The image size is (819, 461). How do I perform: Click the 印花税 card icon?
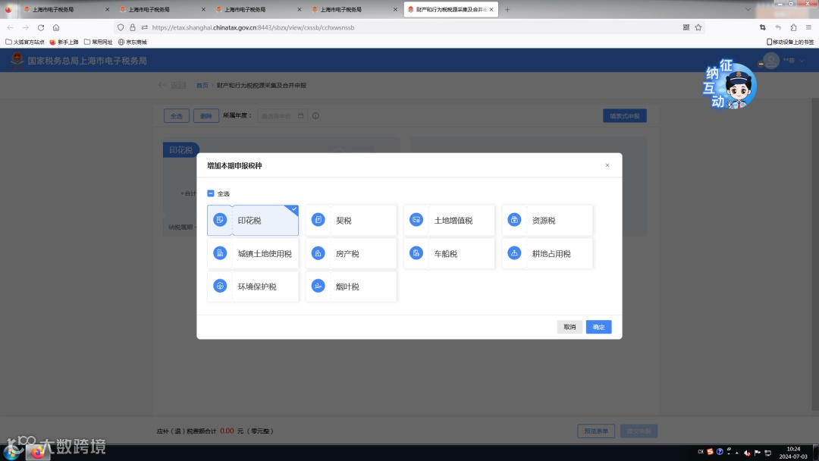[220, 220]
